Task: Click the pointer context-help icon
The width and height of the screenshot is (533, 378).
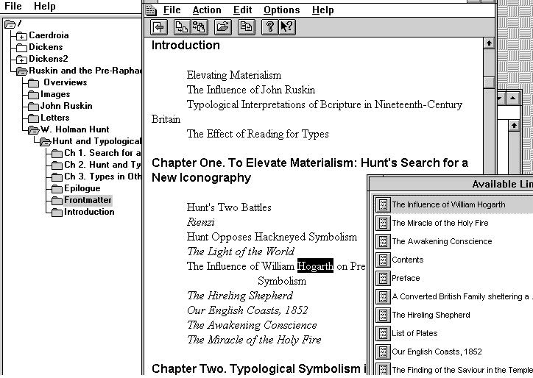Action: coord(287,26)
